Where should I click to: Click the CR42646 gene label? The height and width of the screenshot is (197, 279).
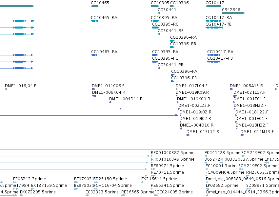pyautogui.click(x=231, y=10)
